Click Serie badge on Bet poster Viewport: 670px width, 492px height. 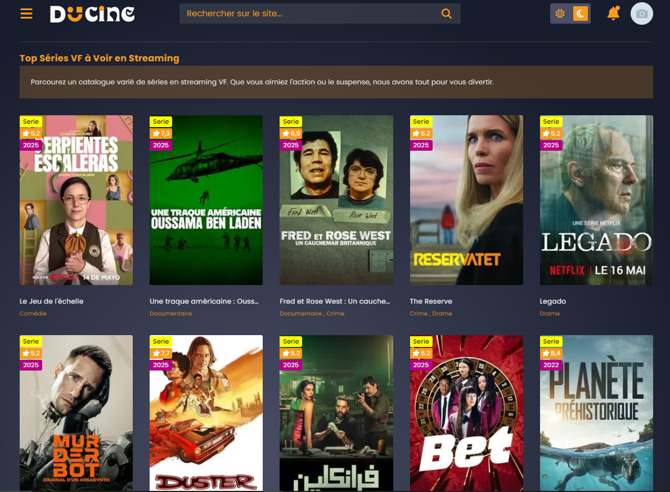(421, 341)
